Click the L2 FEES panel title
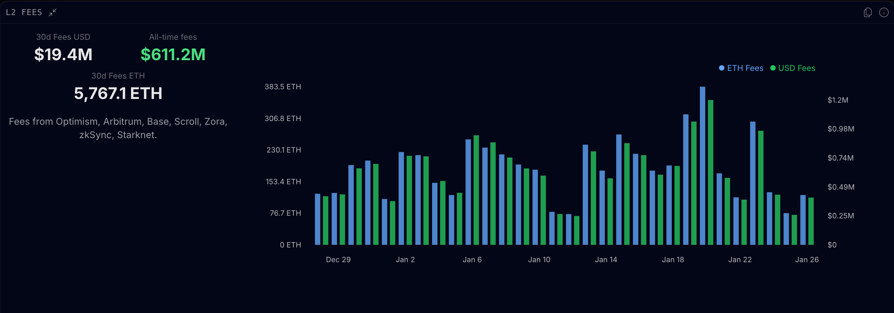Screen dimensions: 894x313 (24, 12)
